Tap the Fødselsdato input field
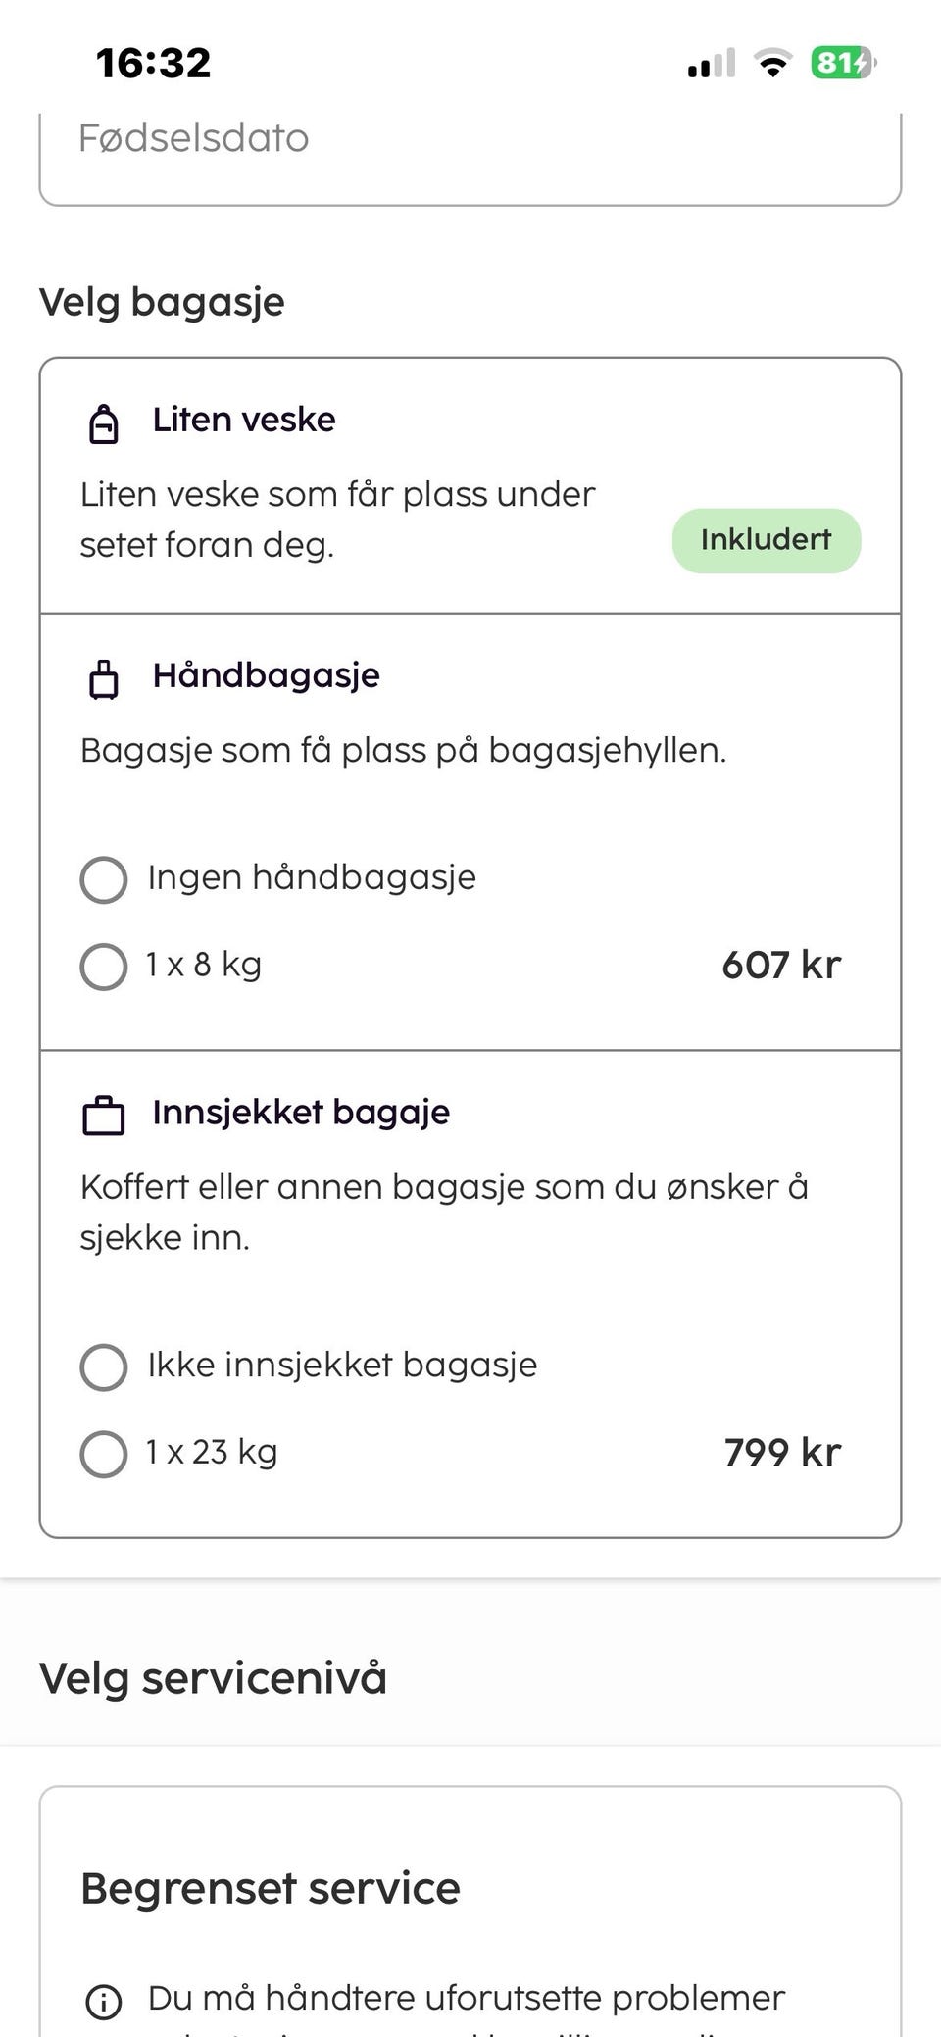Screen dimensions: 941x2037 (470, 157)
